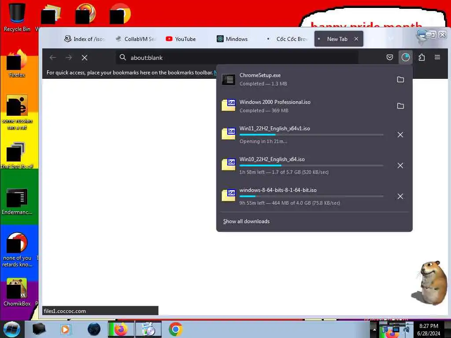Viewport: 451px width, 338px height.
Task: Stop page loading with X button
Action: click(84, 58)
